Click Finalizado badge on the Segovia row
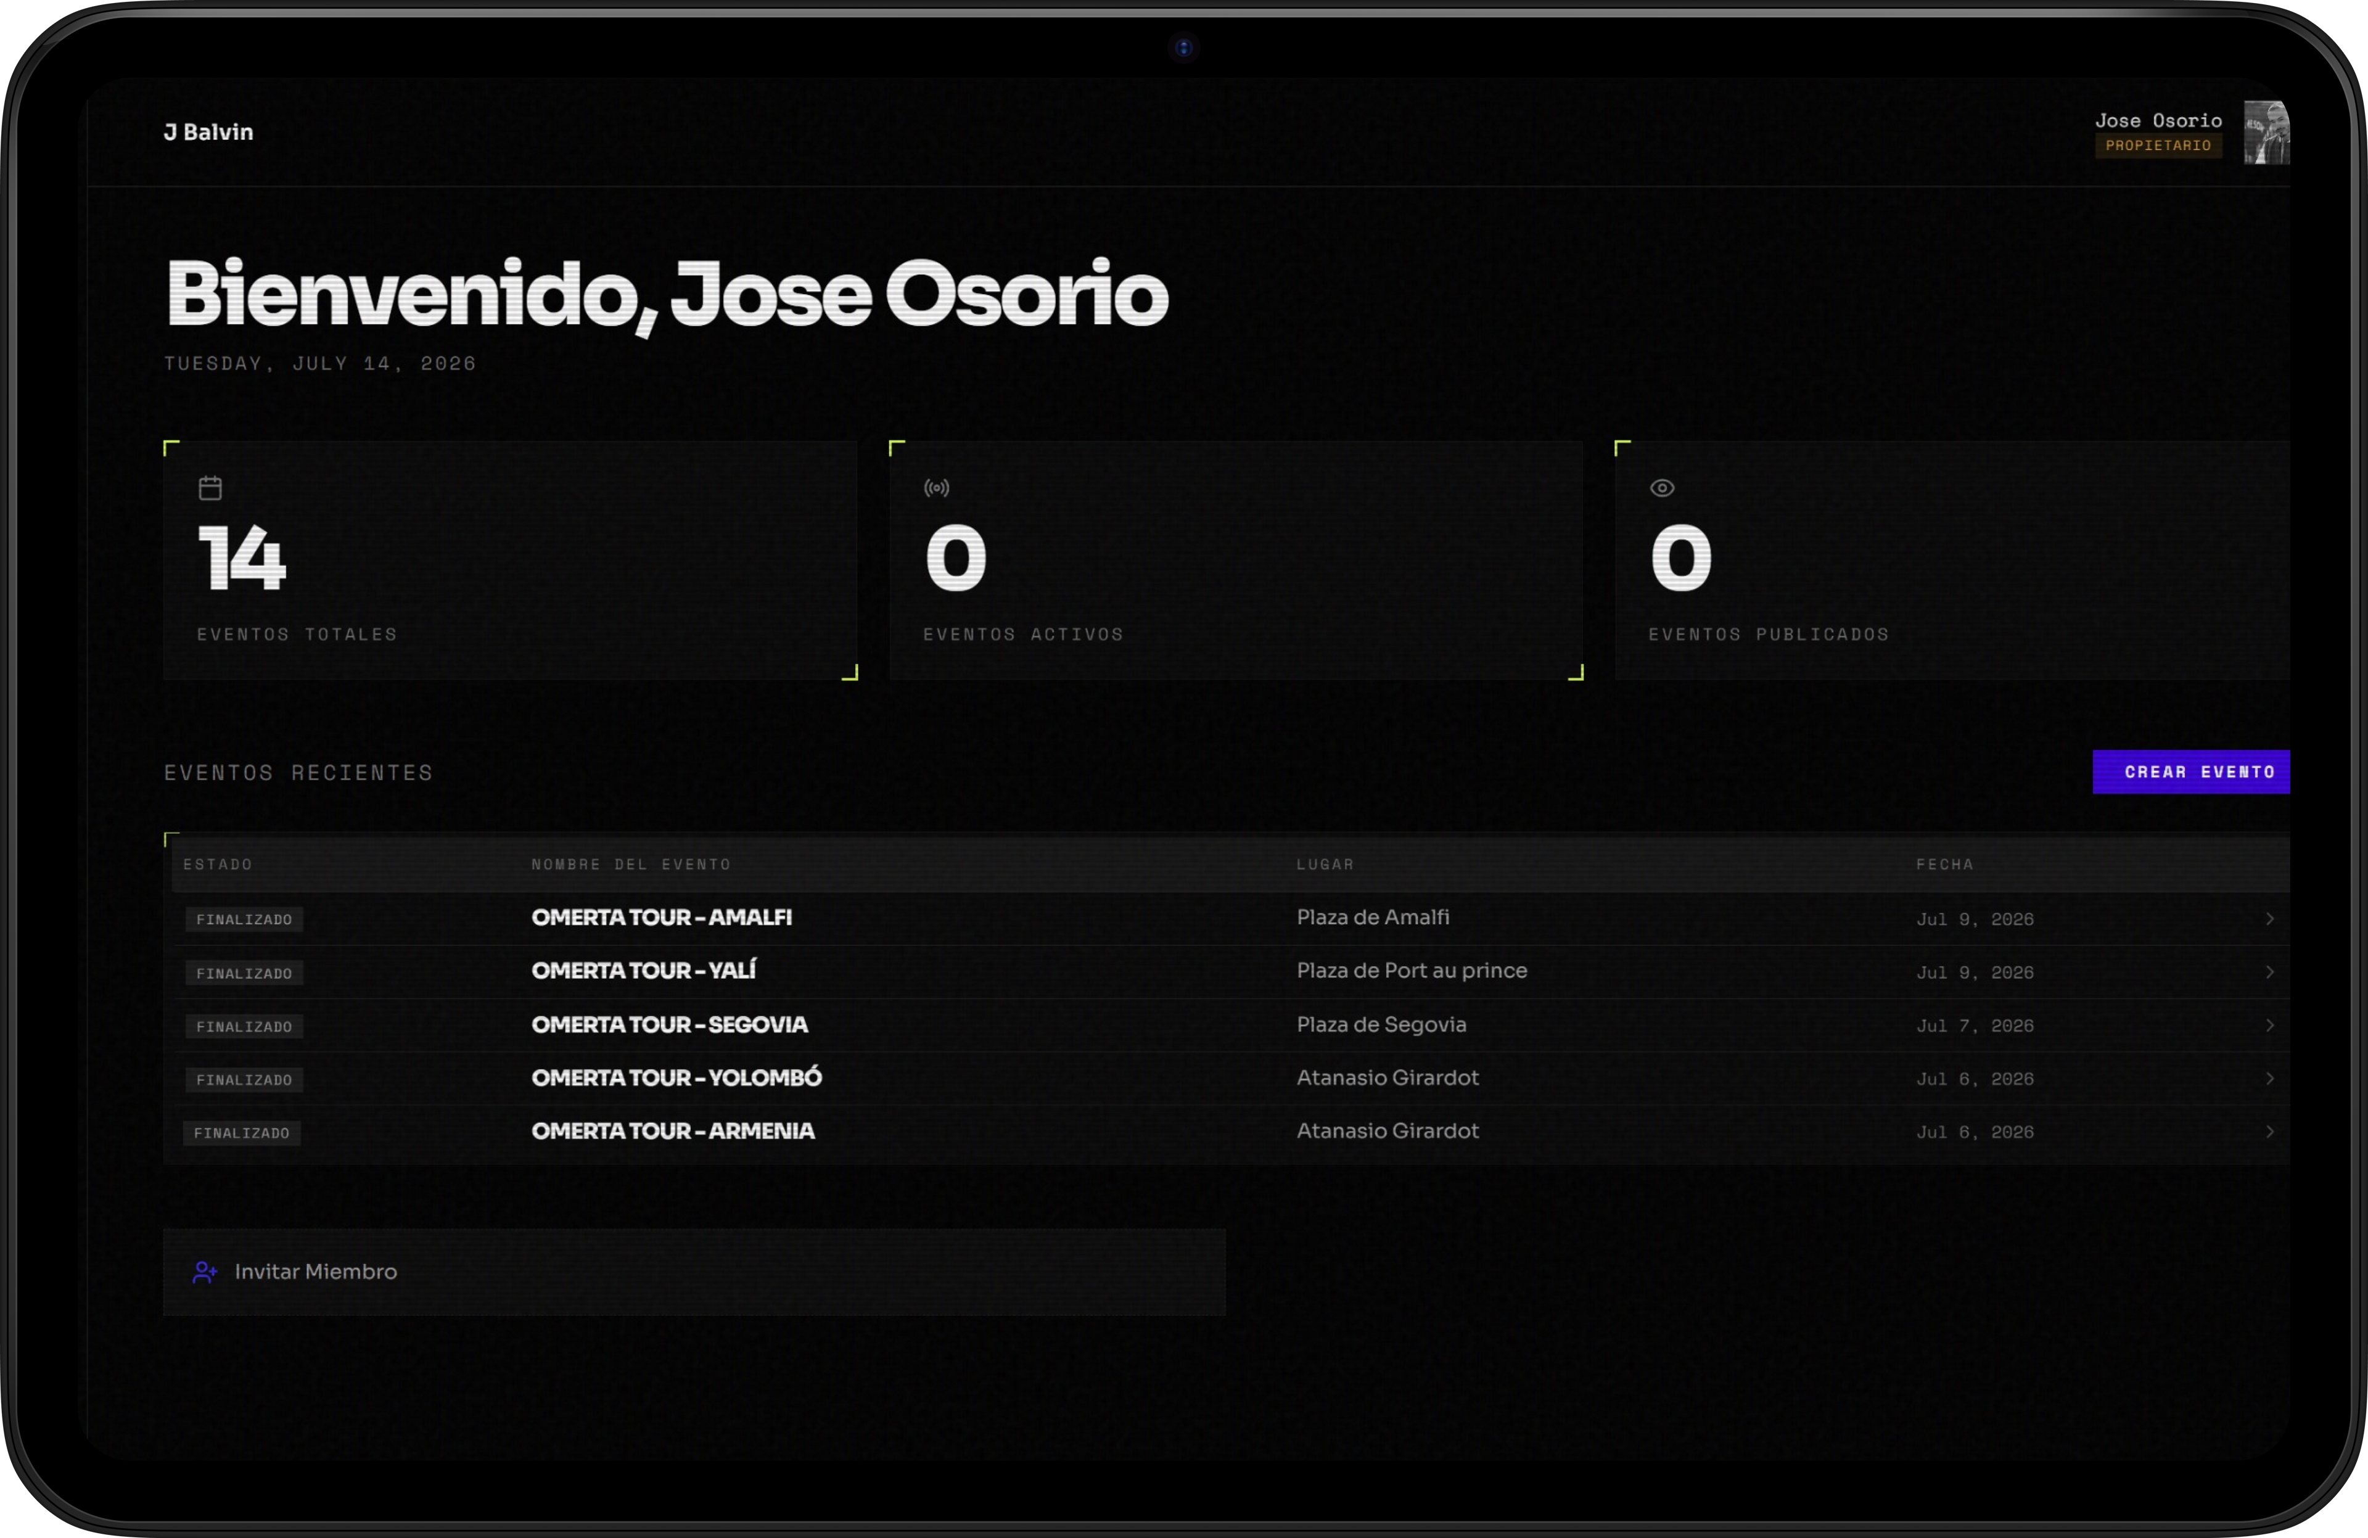 click(x=244, y=1026)
